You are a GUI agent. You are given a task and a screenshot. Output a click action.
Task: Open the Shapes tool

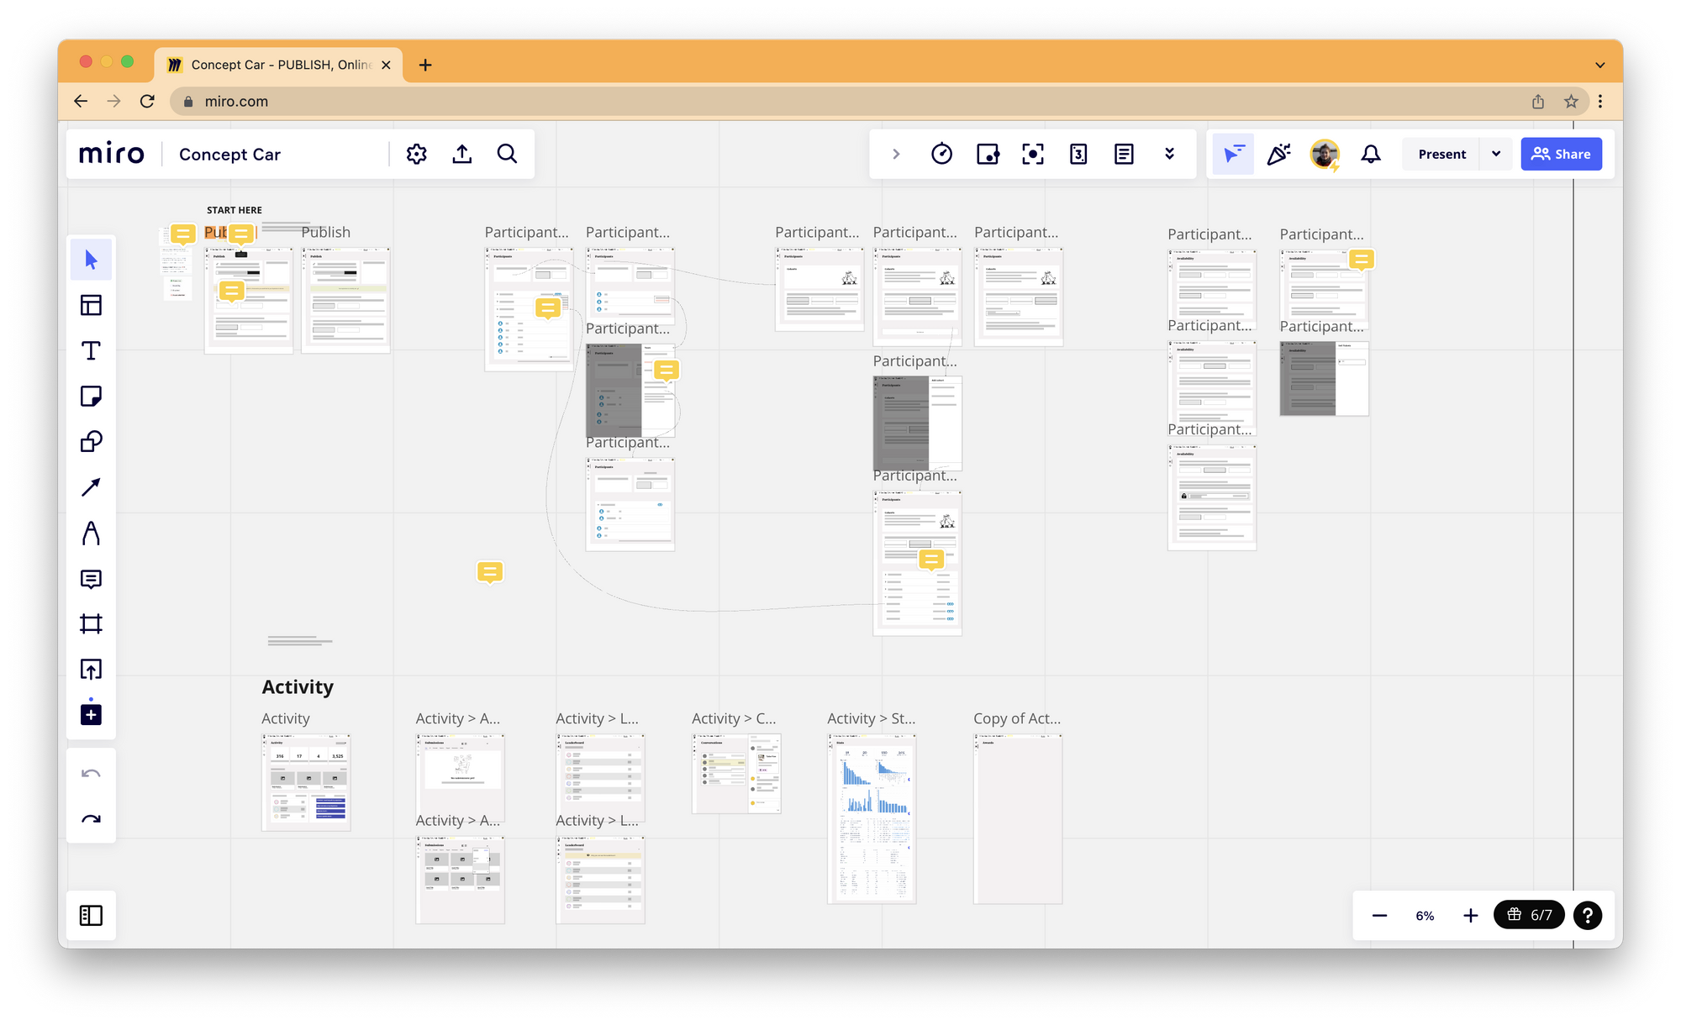[91, 441]
